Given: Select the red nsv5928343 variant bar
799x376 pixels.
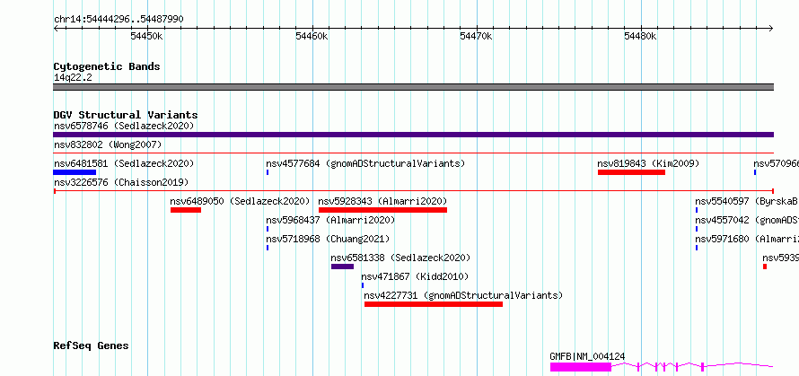Looking at the screenshot, I should 382,210.
